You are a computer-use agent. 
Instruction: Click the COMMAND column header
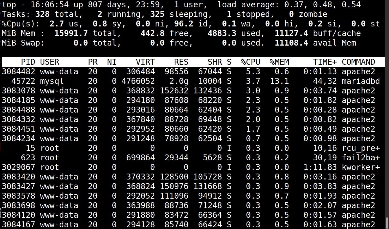click(x=358, y=62)
